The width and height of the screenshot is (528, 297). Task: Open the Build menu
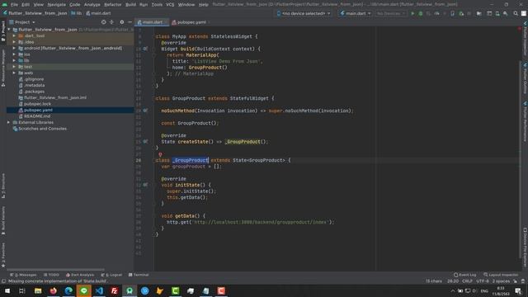point(130,5)
